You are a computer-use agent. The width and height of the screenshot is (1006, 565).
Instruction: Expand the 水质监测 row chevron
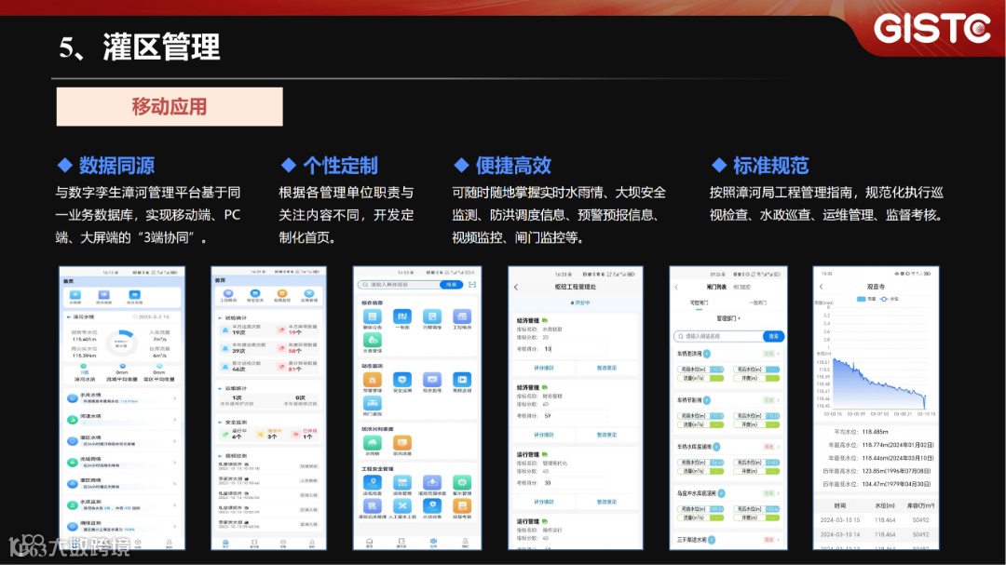pyautogui.click(x=174, y=504)
